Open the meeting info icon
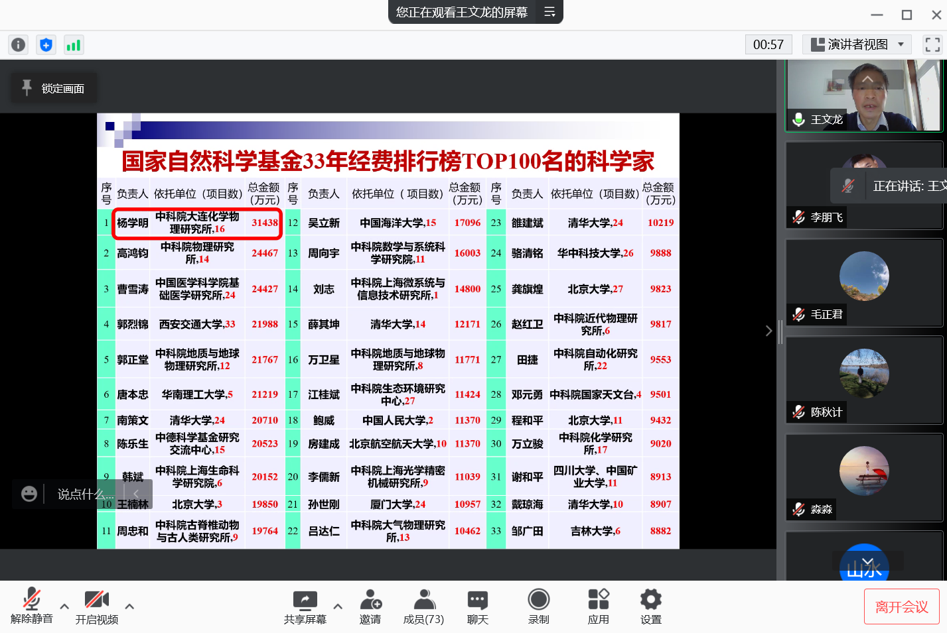 pyautogui.click(x=19, y=44)
